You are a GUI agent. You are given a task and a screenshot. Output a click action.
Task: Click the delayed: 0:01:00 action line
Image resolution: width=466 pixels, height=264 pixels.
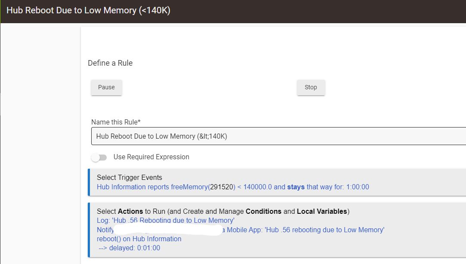point(129,248)
